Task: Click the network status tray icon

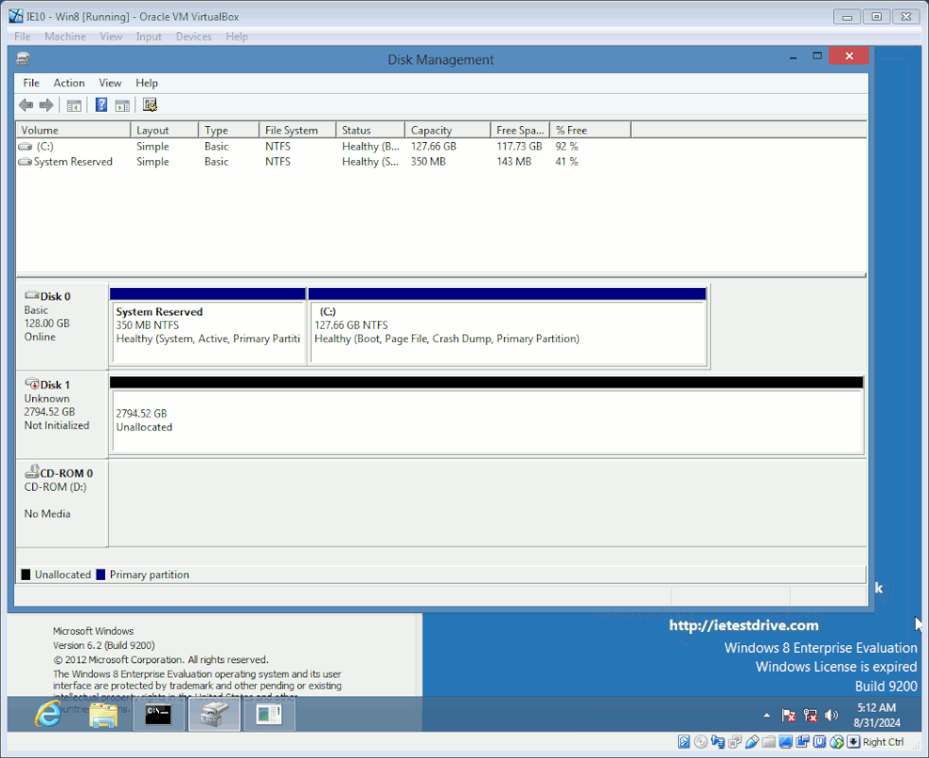Action: pos(810,715)
